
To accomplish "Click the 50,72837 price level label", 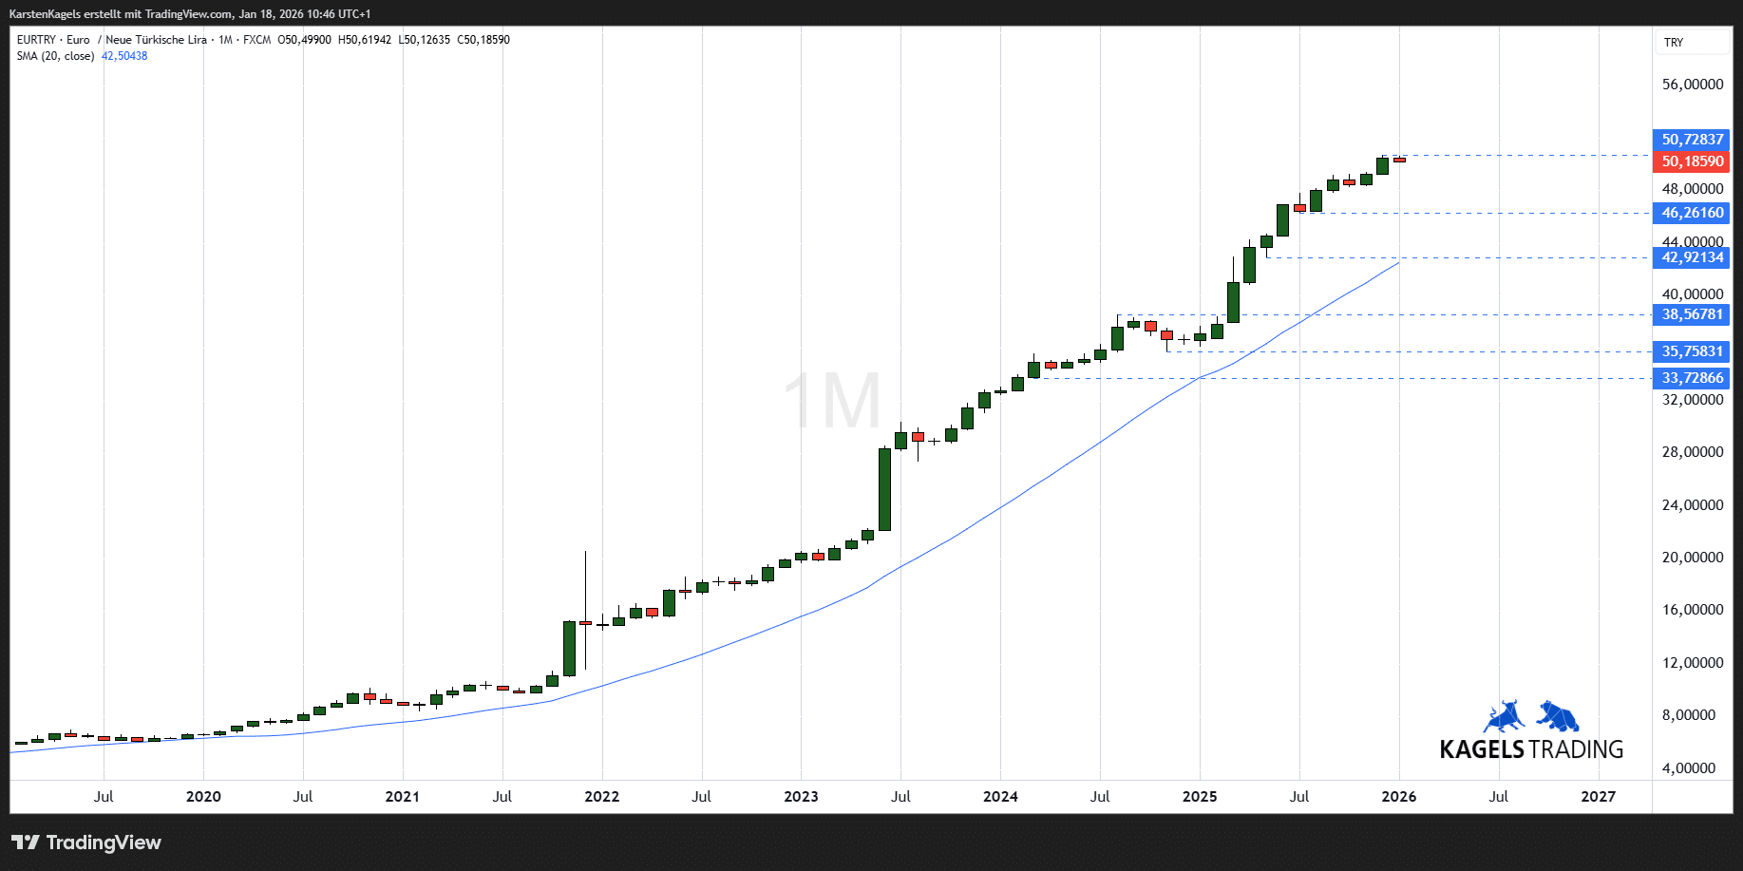I will 1692,140.
